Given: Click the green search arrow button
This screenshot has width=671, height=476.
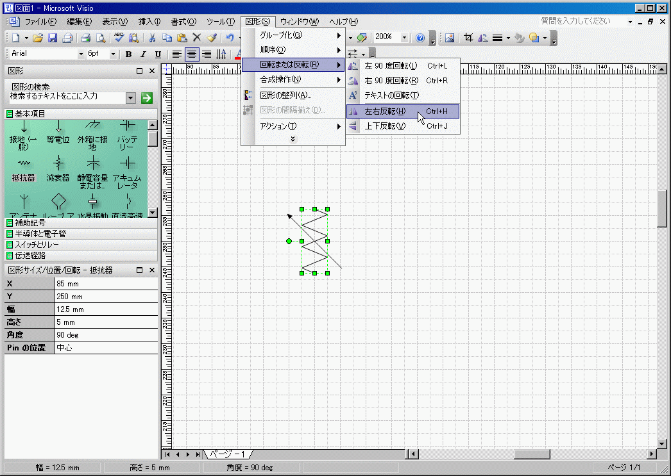Looking at the screenshot, I should coord(147,97).
